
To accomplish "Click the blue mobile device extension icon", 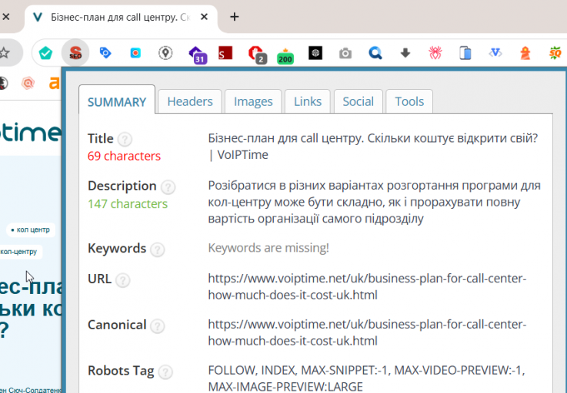I will coord(465,53).
